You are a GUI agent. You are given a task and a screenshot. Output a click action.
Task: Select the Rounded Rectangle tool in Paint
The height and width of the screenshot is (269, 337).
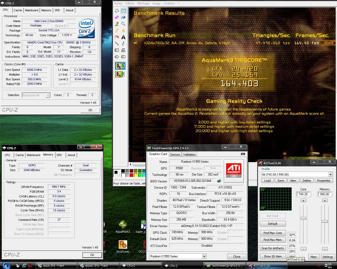tap(123, 57)
